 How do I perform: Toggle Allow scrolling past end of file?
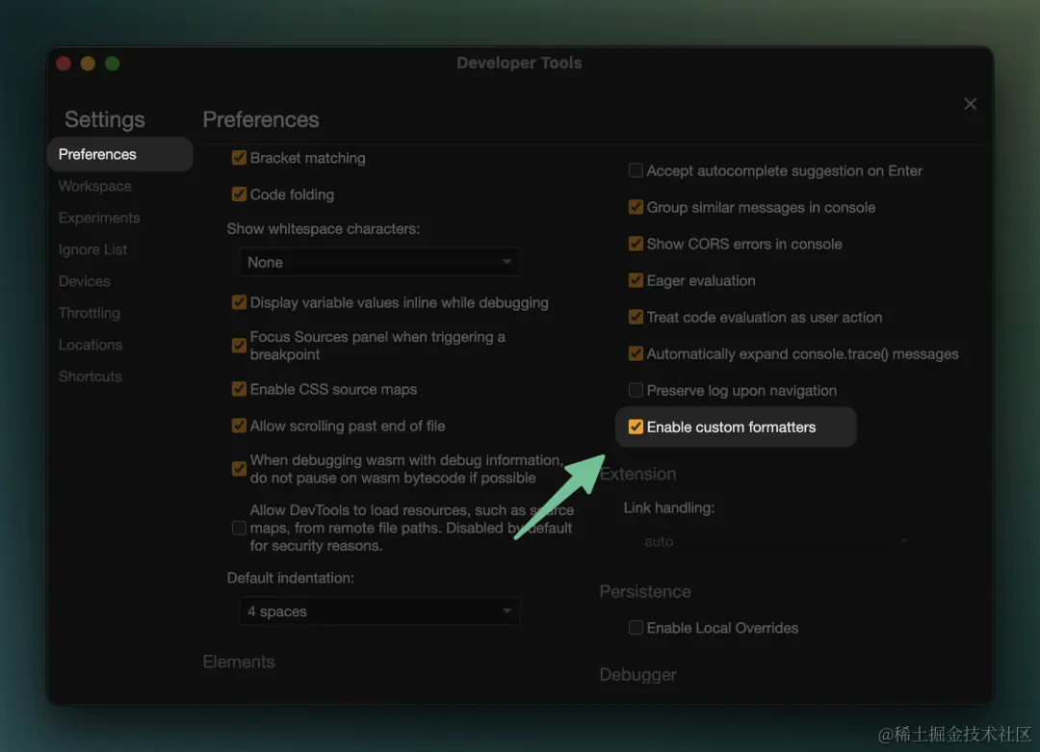coord(239,426)
